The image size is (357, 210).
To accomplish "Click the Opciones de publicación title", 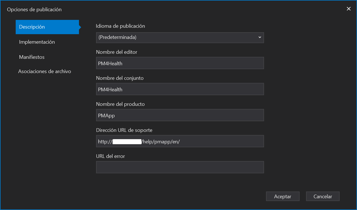I will pyautogui.click(x=34, y=10).
